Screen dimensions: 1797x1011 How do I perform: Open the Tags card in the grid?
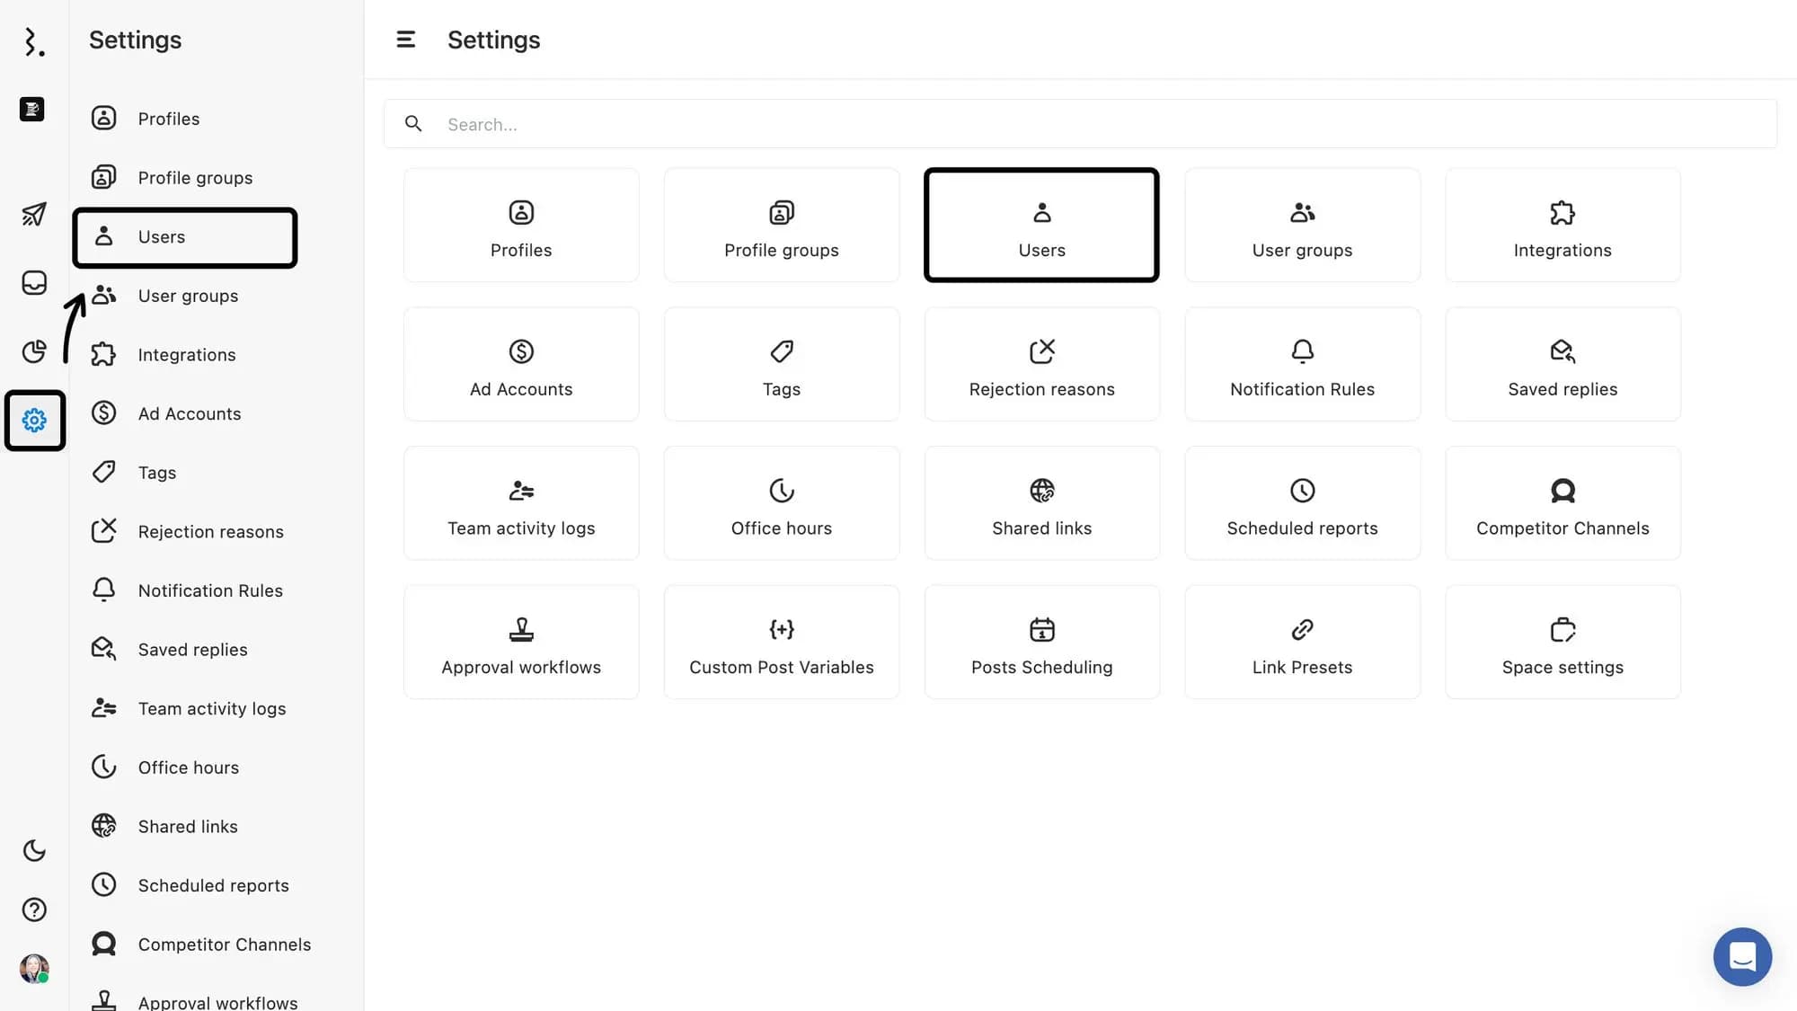click(782, 364)
